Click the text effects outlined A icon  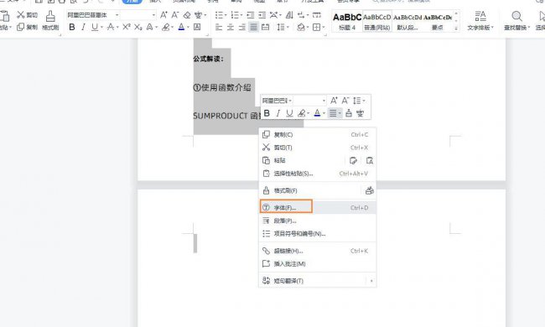149,27
